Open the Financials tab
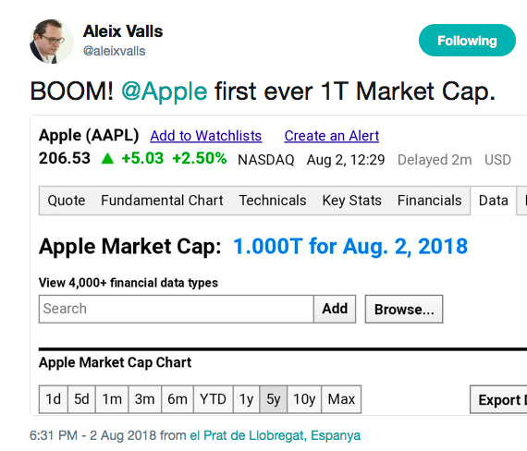Screen dimensions: 527x451 (429, 201)
